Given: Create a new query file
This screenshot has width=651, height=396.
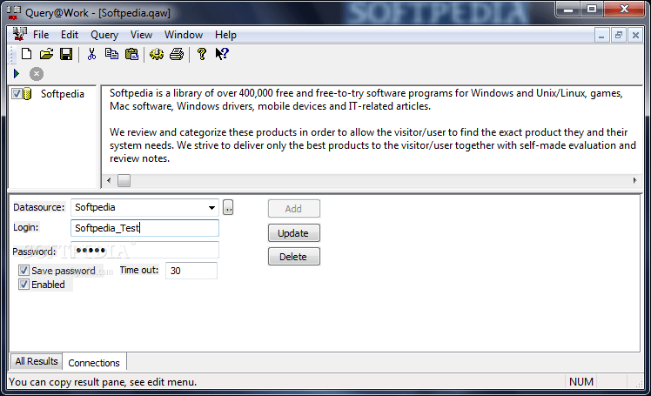Looking at the screenshot, I should [27, 54].
